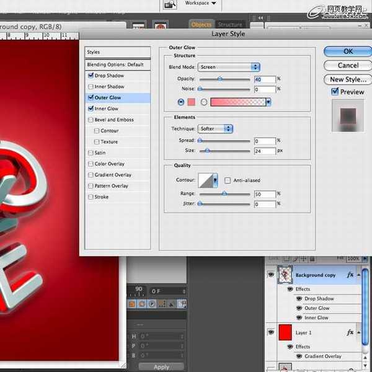This screenshot has width=372, height=372.
Task: Toggle Inner Glow effect eye in layers panel
Action: [x=299, y=318]
